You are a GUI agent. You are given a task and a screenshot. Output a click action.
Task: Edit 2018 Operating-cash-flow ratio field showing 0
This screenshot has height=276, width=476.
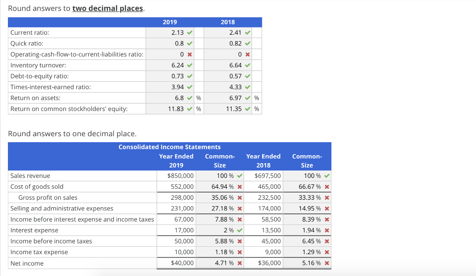pyautogui.click(x=228, y=54)
